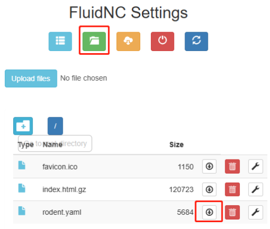This screenshot has width=270, height=229.
Task: Download the favicon.ico file
Action: click(209, 166)
